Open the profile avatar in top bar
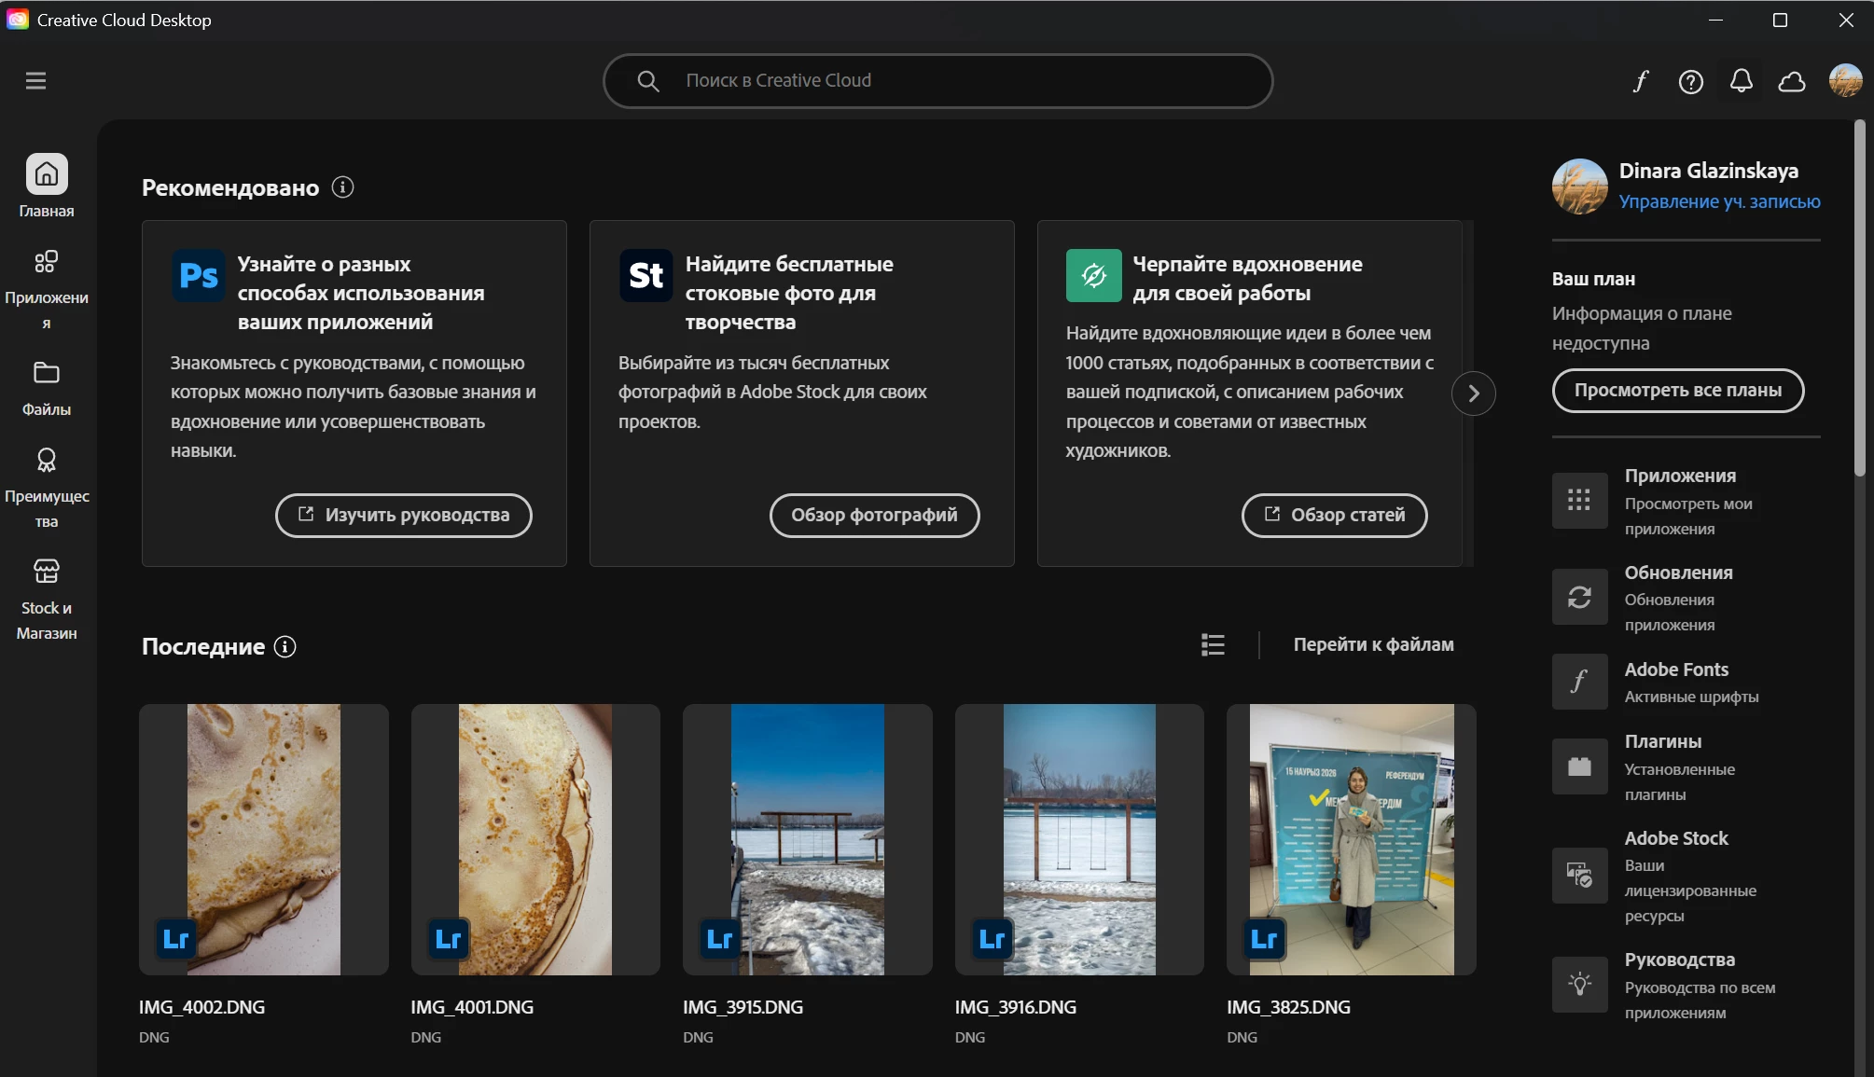1874x1077 pixels. pos(1845,81)
